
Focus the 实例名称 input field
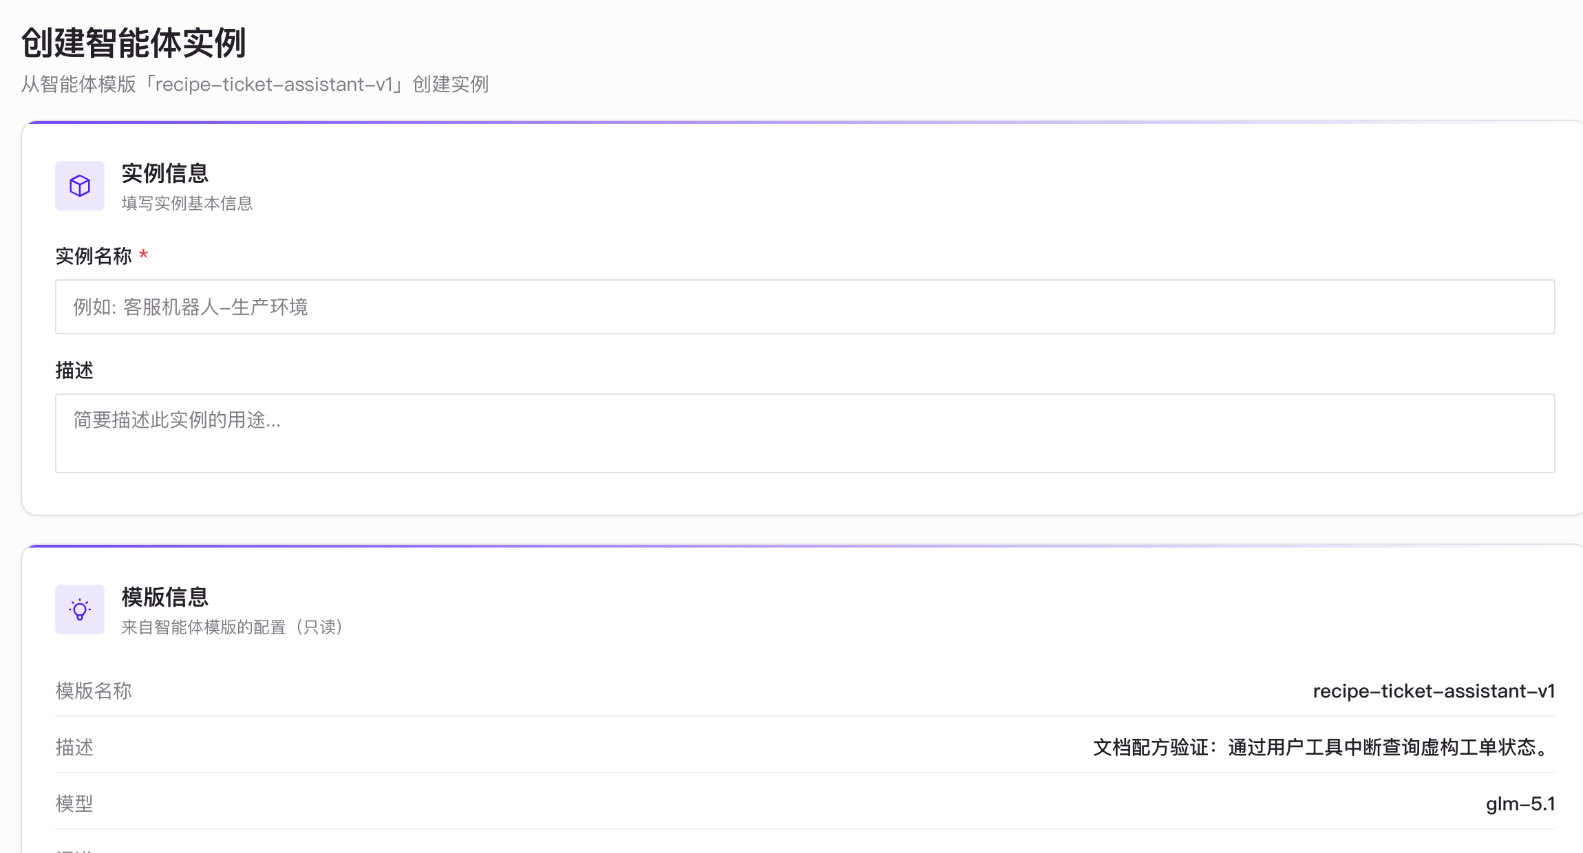pyautogui.click(x=805, y=307)
